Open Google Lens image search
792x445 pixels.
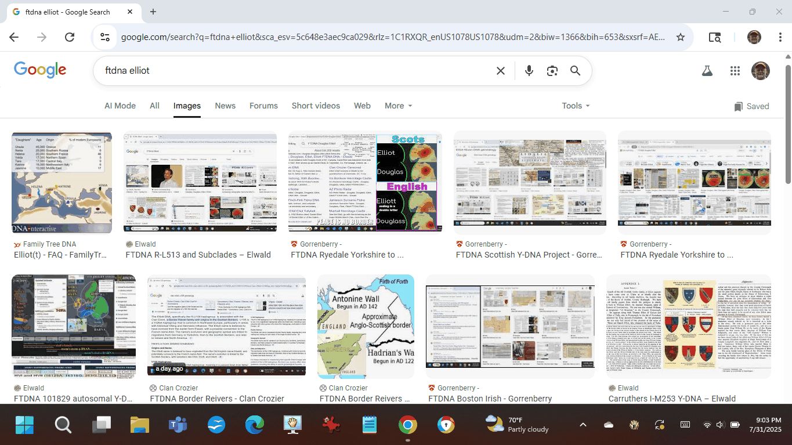[x=552, y=71]
